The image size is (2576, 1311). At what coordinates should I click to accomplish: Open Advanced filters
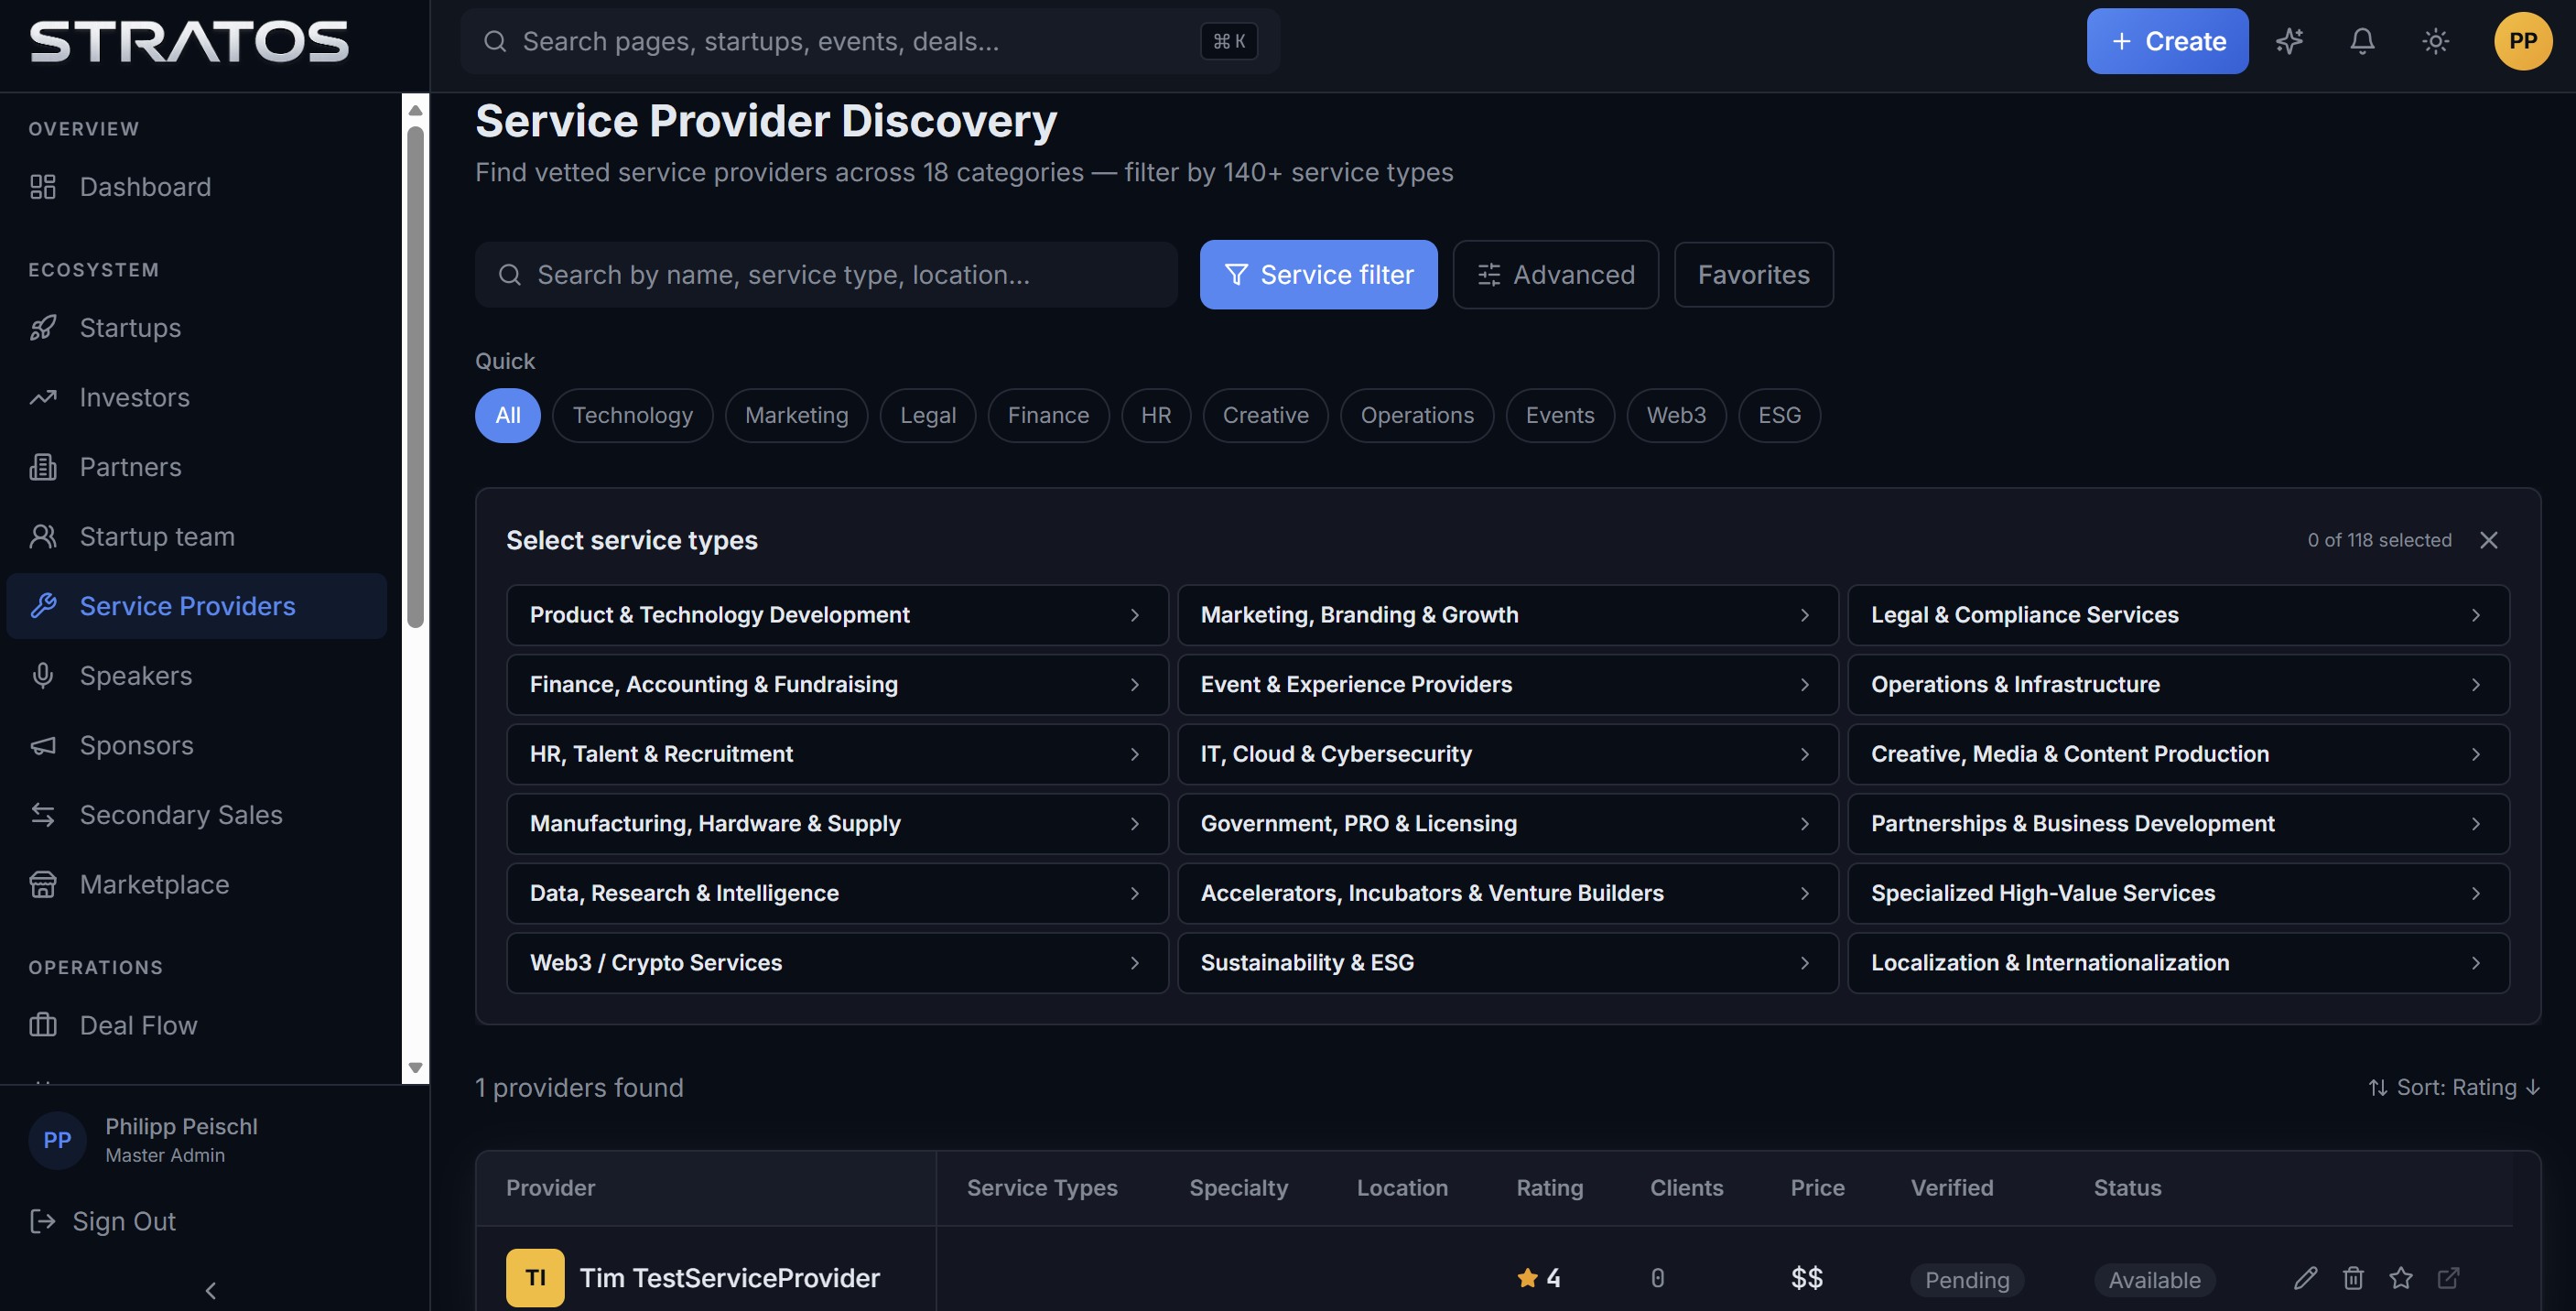(x=1555, y=274)
